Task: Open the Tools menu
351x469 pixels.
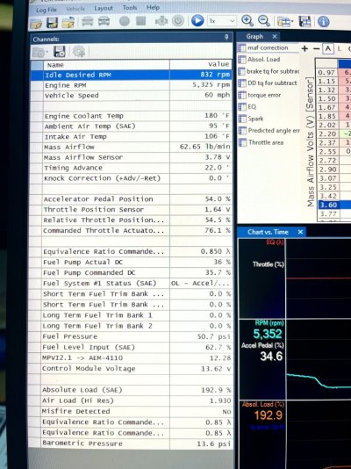Action: 130,8
